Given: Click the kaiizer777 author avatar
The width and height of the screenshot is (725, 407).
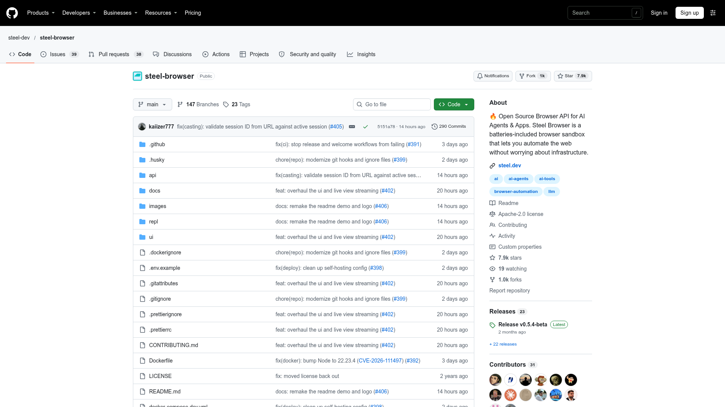Looking at the screenshot, I should tap(142, 127).
